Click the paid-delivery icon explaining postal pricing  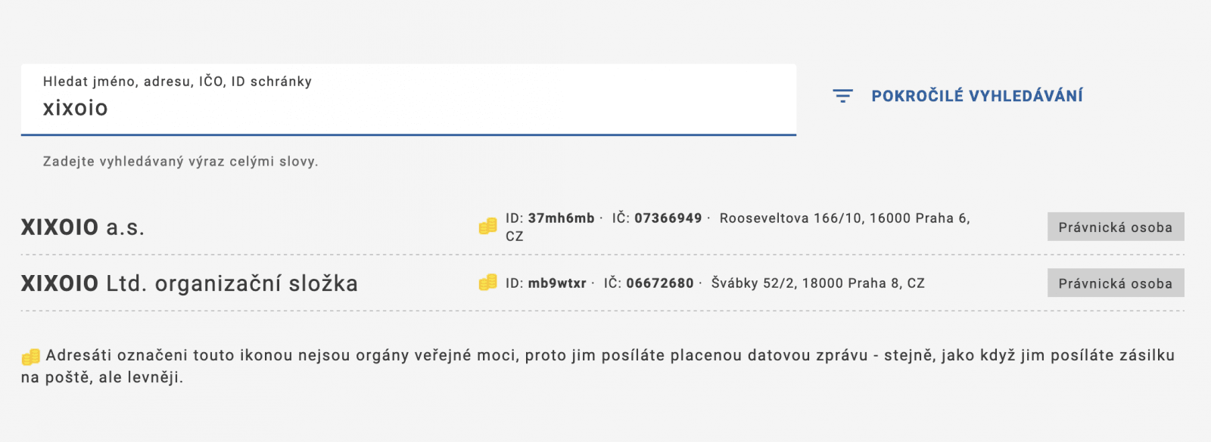click(31, 354)
